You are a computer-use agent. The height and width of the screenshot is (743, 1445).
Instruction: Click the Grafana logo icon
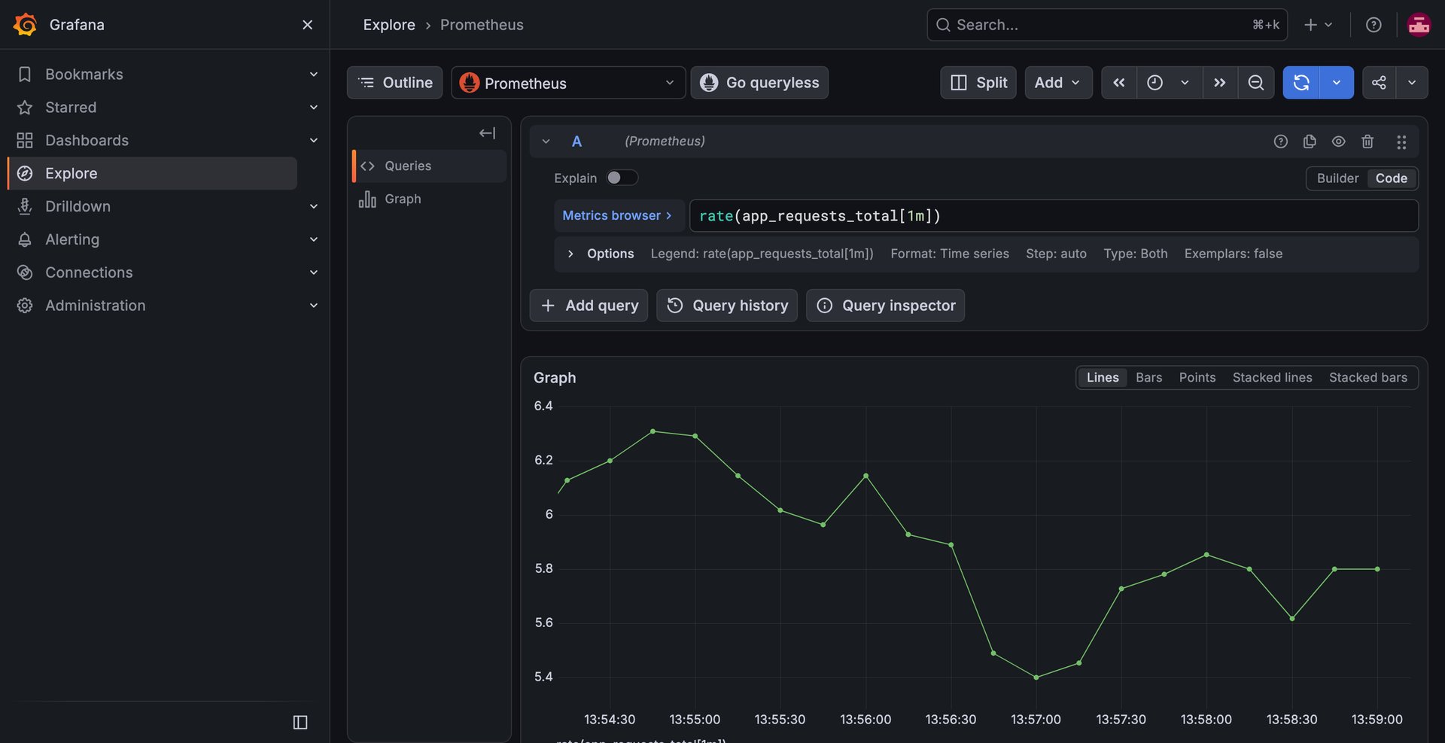25,25
